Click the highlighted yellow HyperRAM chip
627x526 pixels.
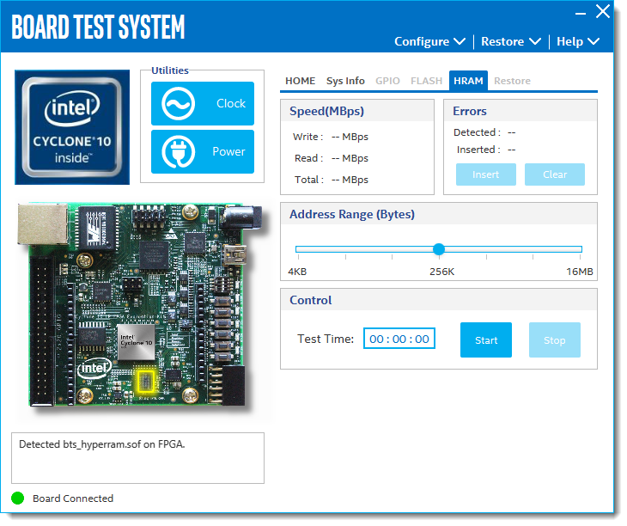(x=147, y=381)
